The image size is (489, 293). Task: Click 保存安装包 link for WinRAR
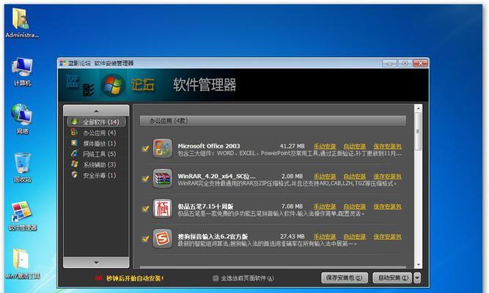pyautogui.click(x=387, y=177)
